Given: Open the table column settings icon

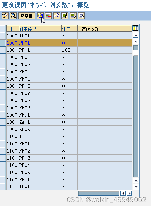Looking at the screenshot, I should pos(136,28).
